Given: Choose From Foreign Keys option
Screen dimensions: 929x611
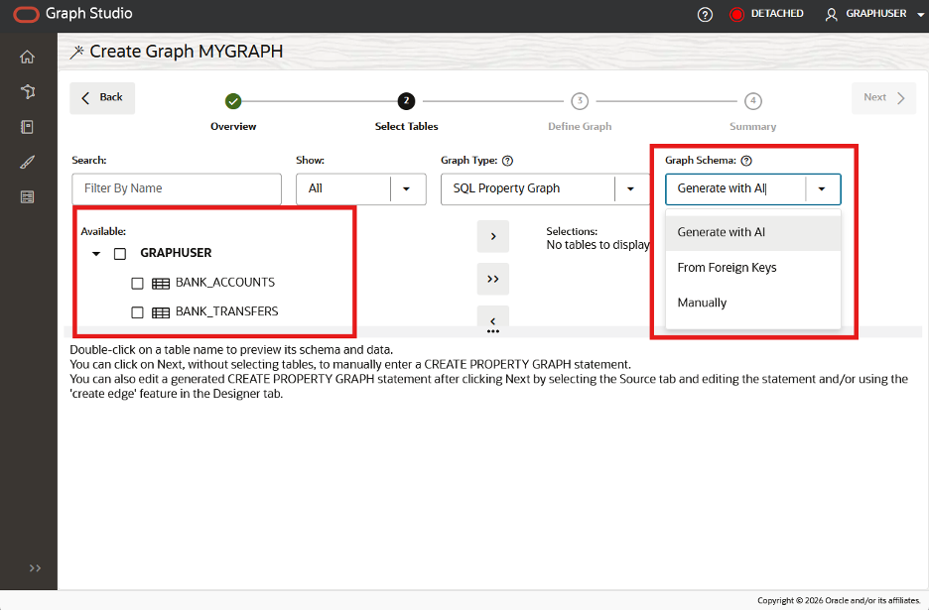Looking at the screenshot, I should [x=753, y=268].
